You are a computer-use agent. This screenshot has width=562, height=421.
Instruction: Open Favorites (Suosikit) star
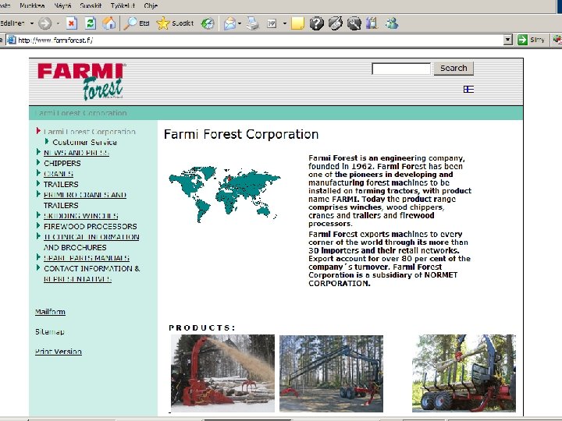(x=176, y=23)
